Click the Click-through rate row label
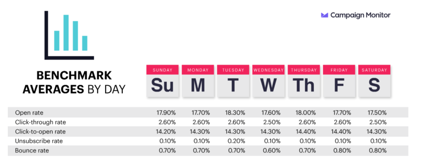The width and height of the screenshot is (425, 165). click(40, 122)
